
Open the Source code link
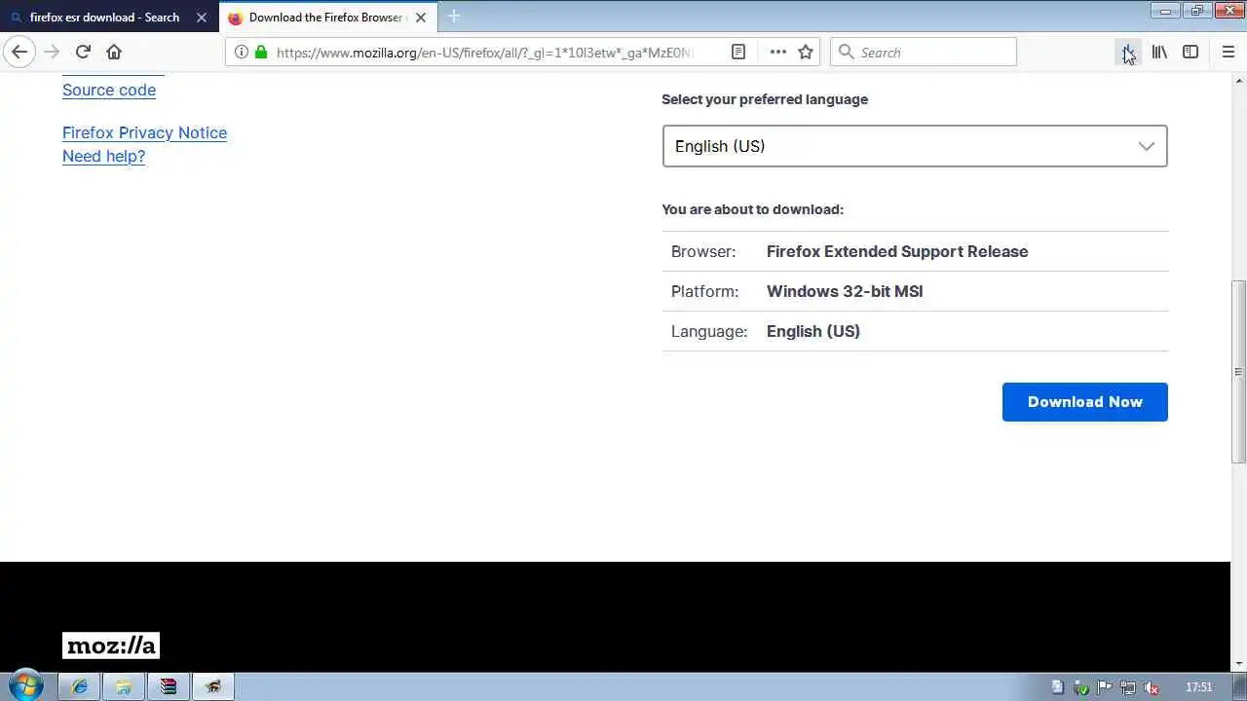pos(109,90)
